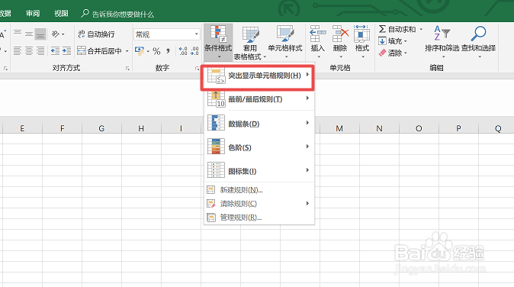Select column M header
Viewport: 514px width, 287px height.
point(339,128)
